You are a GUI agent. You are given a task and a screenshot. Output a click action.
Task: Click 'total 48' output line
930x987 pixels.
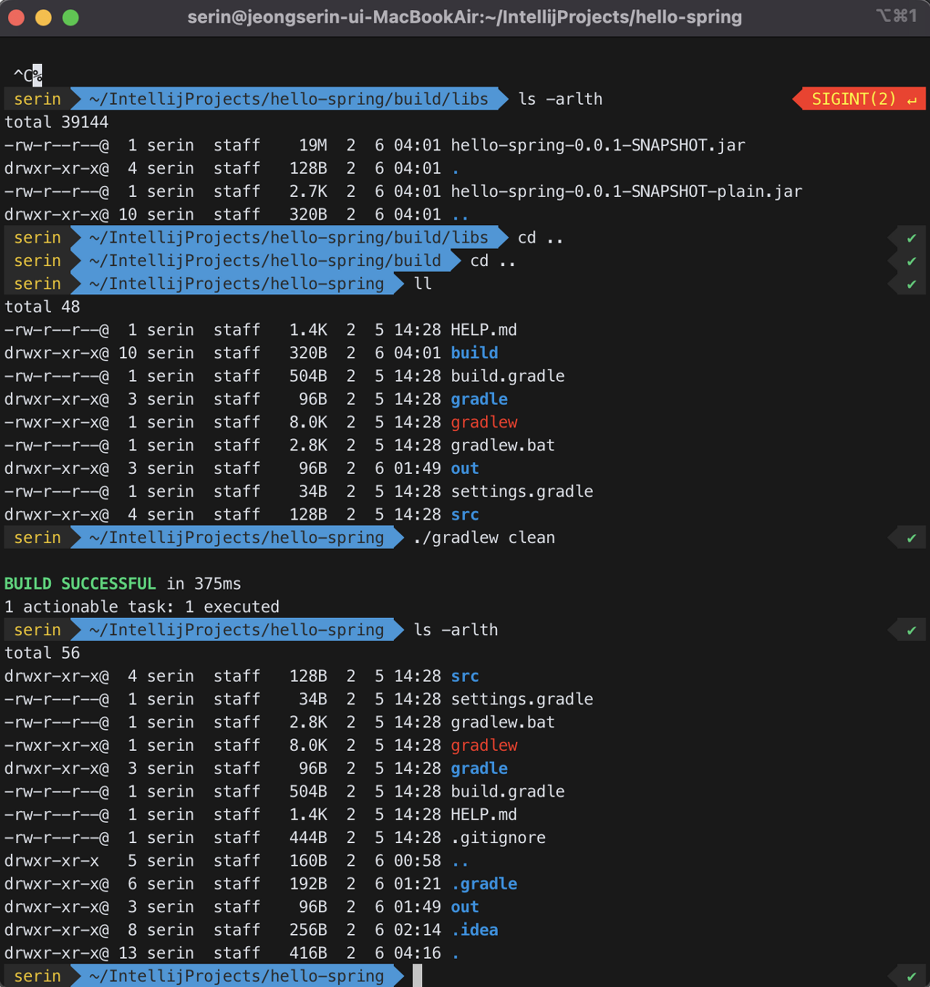(42, 307)
